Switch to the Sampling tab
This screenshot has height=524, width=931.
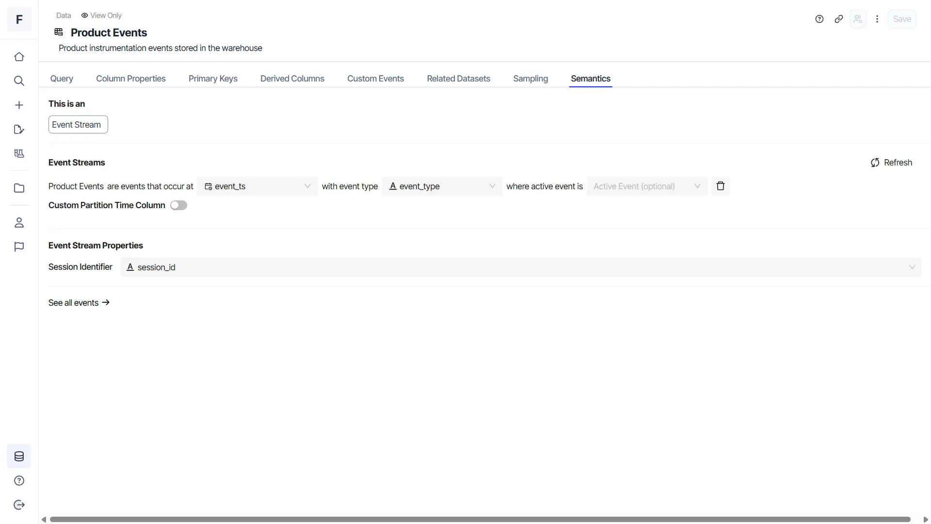point(530,79)
